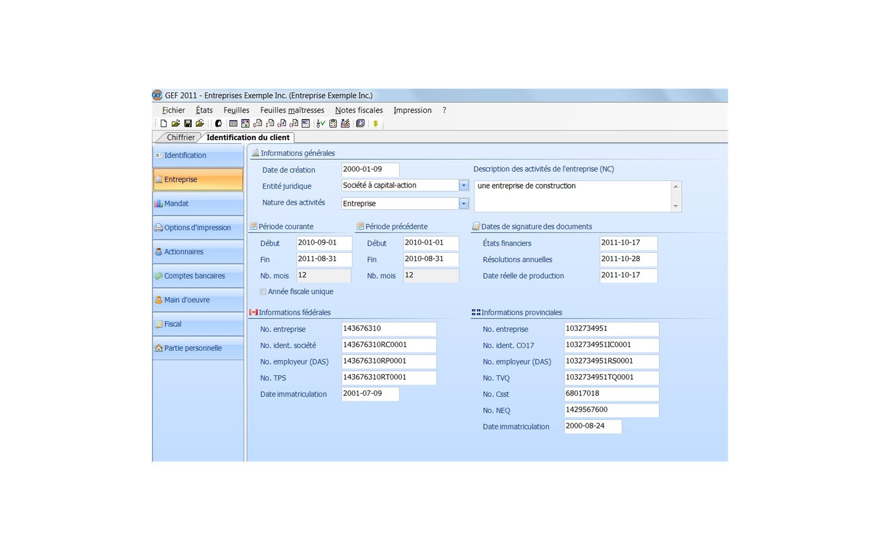Click the head silhouette toolbar icon
The image size is (880, 550).
point(218,124)
